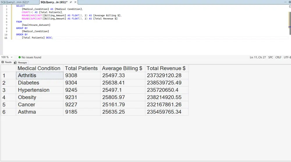Click the SELECT keyword on line 1
291x162 pixels.
click(x=20, y=6)
